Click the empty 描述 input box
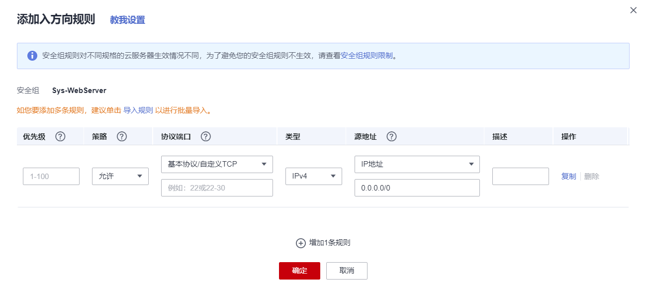 521,176
